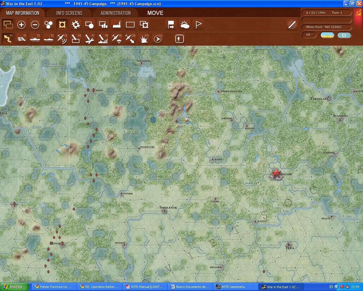This screenshot has height=291, width=363.
Task: Click the blue pill indicator showing 0
Action: pos(344,35)
